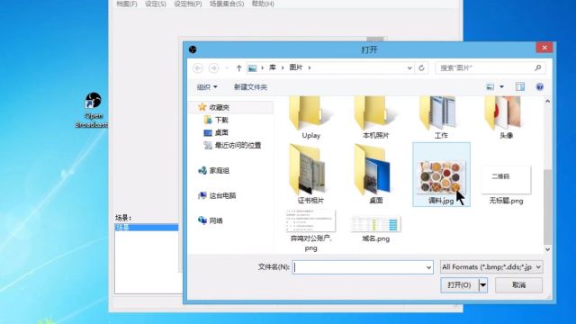Select the 调料.jpg image thumbnail
This screenshot has height=324, width=576.
click(x=441, y=177)
